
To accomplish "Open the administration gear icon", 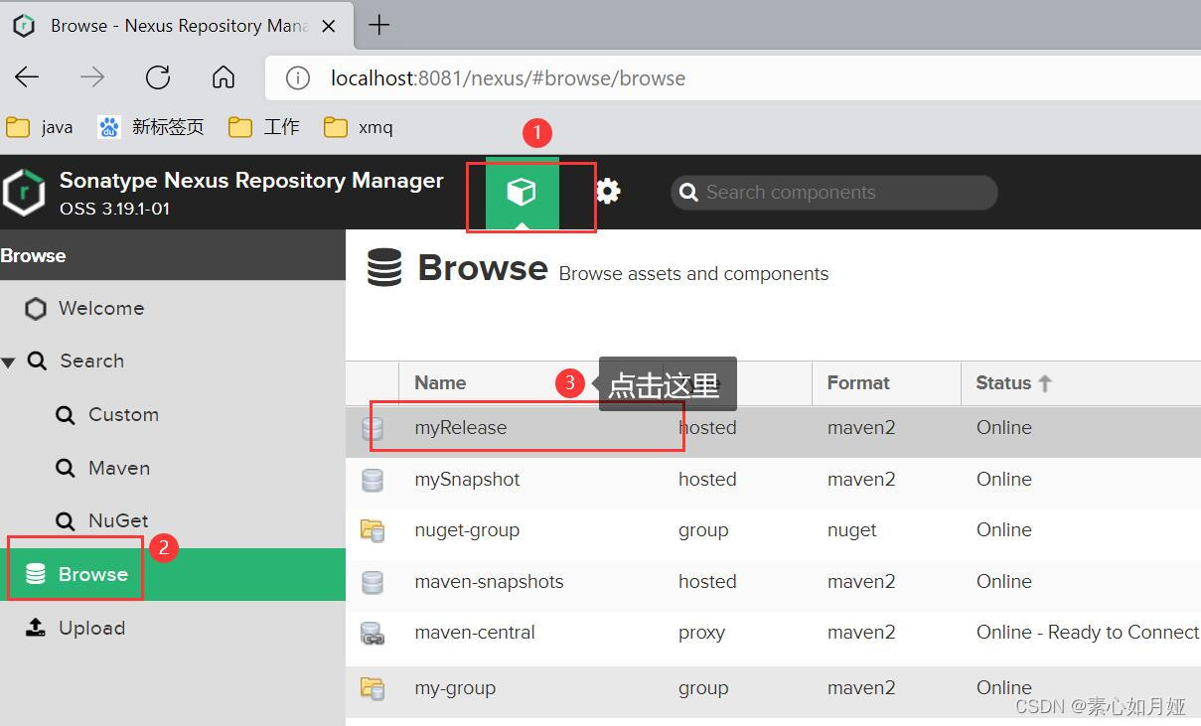I will [608, 191].
